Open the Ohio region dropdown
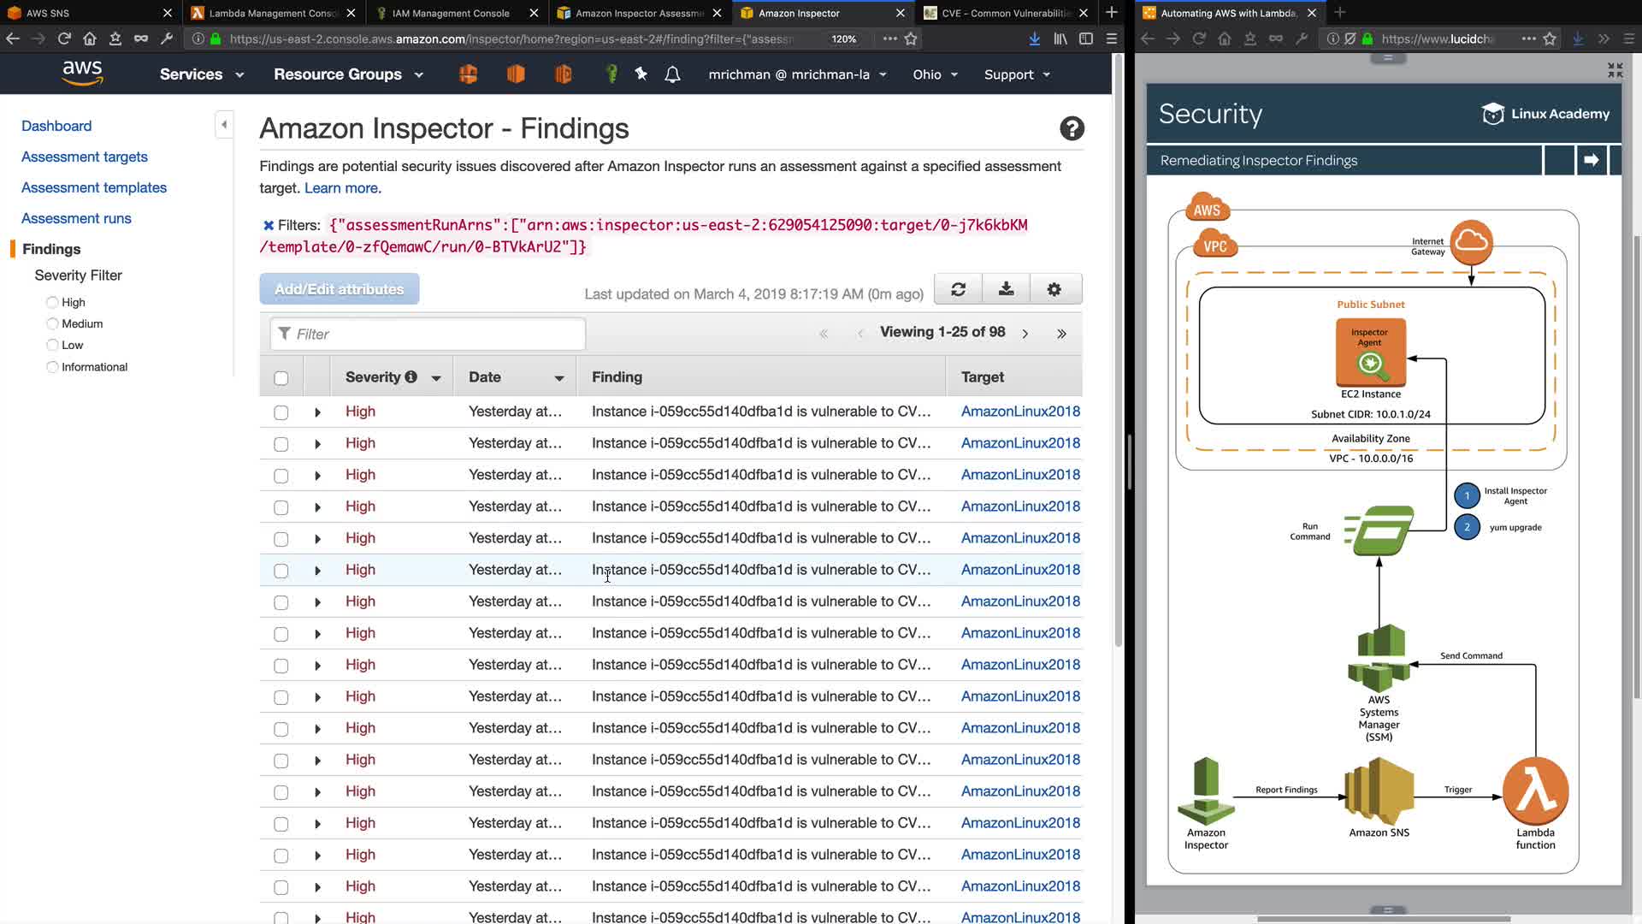This screenshot has width=1642, height=924. pyautogui.click(x=935, y=74)
